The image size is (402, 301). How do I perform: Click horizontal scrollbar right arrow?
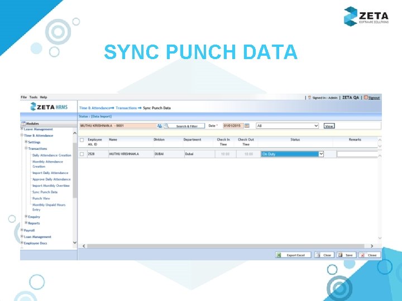(x=372, y=246)
